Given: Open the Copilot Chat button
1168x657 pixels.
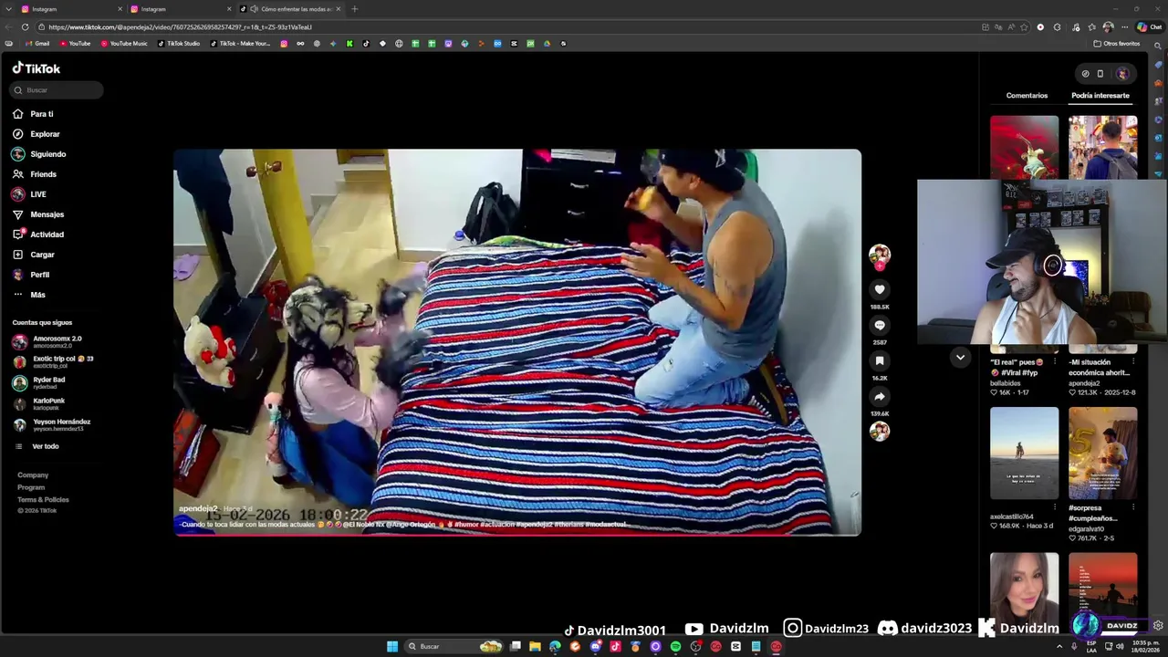Looking at the screenshot, I should [1150, 27].
